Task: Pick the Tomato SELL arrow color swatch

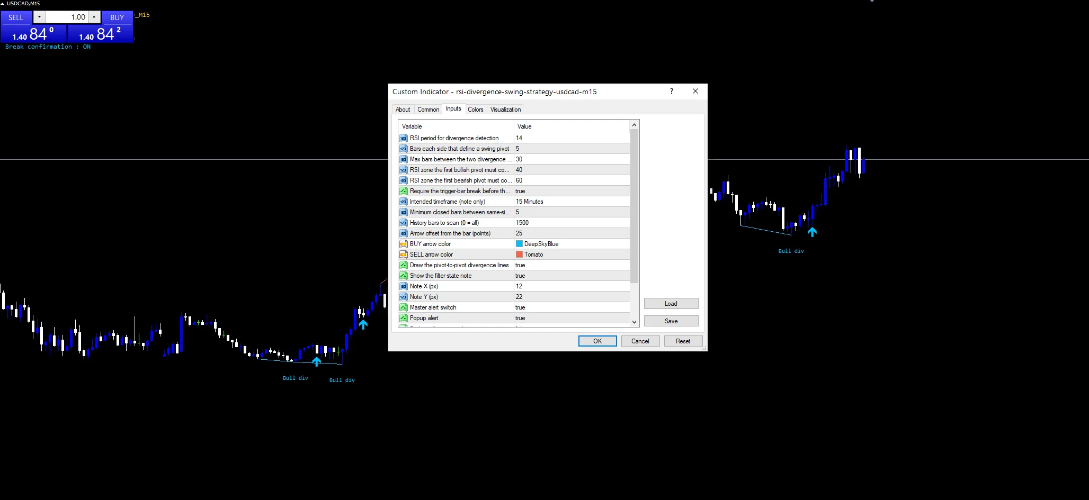Action: click(519, 254)
